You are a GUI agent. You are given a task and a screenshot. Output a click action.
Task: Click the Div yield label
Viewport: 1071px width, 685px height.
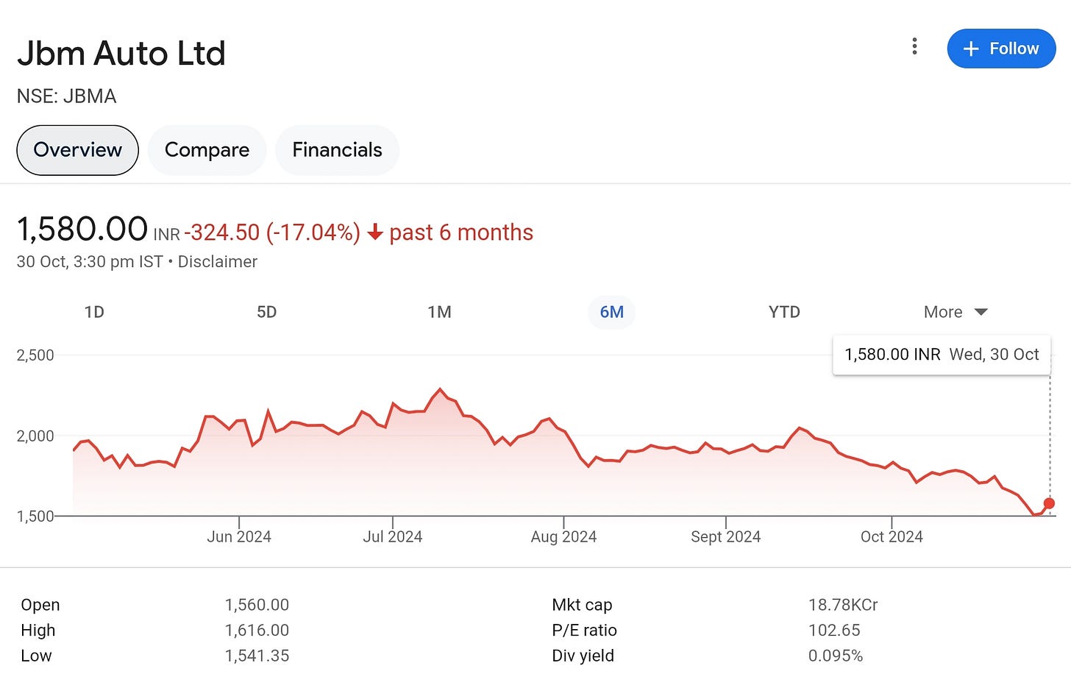[583, 656]
